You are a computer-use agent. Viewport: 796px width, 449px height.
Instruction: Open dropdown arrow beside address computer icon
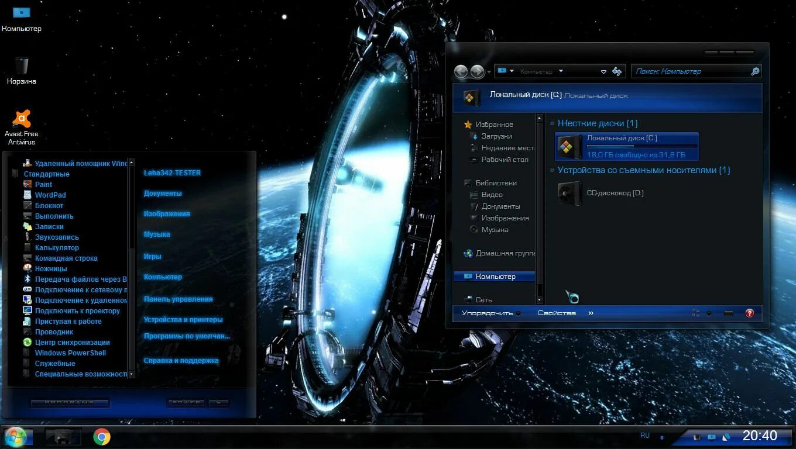click(512, 71)
